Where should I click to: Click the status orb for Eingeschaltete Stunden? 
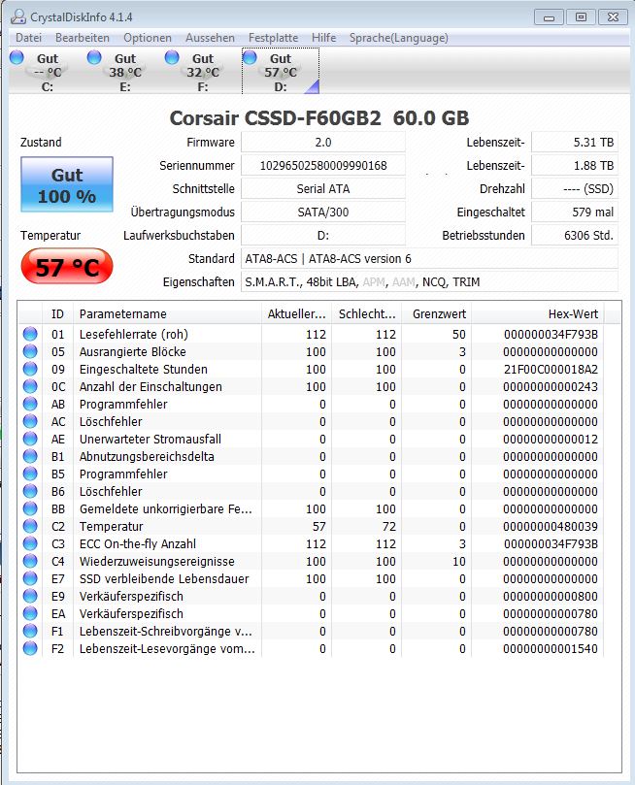point(30,369)
